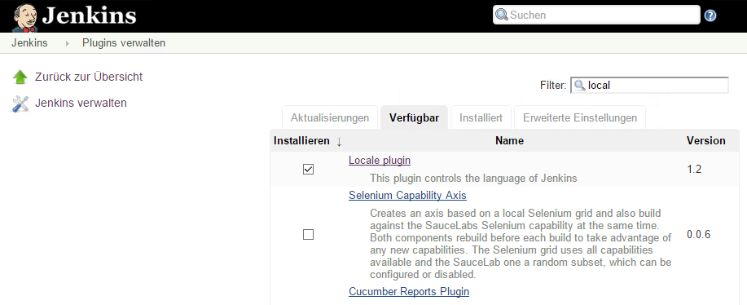Select the Verfügbar tab

414,117
